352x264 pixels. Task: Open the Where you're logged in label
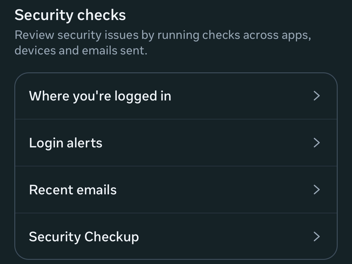tap(100, 96)
